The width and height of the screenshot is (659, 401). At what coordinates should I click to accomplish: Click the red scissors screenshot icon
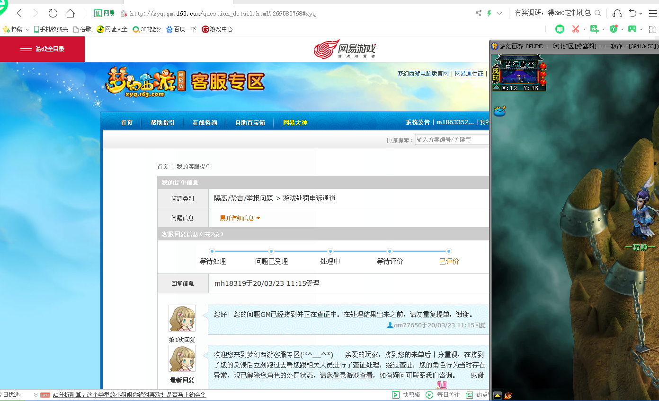click(x=576, y=29)
